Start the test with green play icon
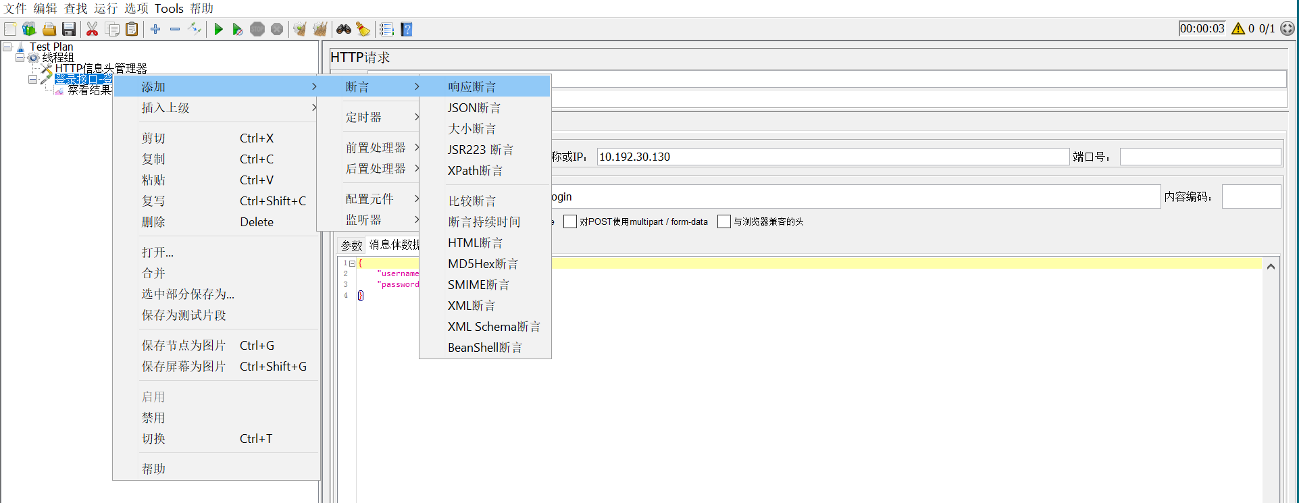This screenshot has height=503, width=1299. [218, 29]
